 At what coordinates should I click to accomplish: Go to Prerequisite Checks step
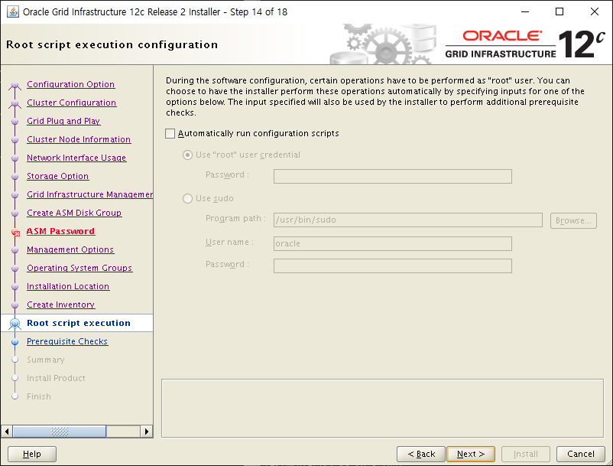(x=67, y=341)
